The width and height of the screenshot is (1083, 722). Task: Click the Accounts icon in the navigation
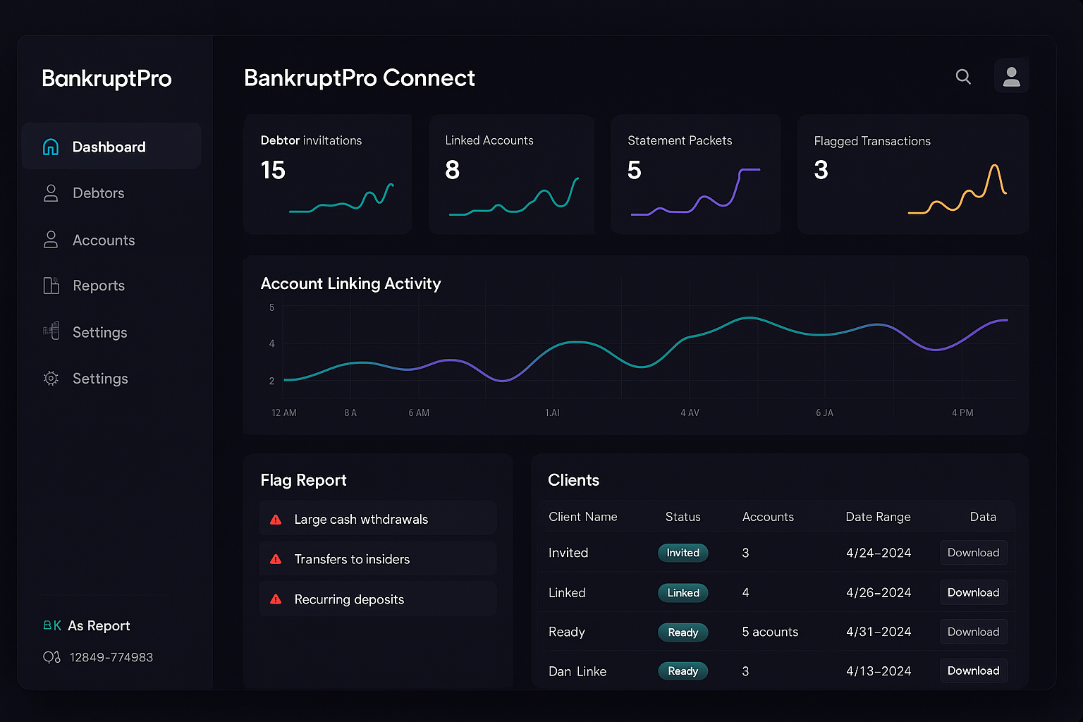point(51,240)
